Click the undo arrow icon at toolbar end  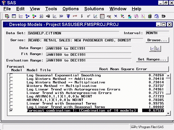pyautogui.click(x=163, y=16)
